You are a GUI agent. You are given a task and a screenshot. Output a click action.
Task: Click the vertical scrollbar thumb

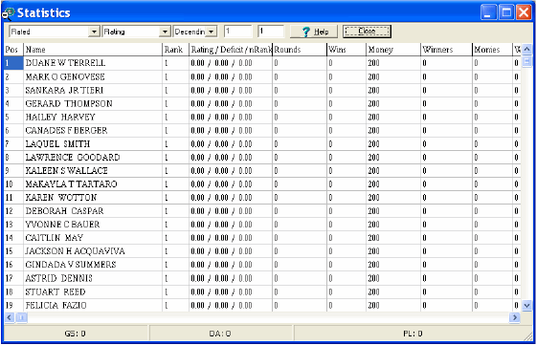[526, 61]
